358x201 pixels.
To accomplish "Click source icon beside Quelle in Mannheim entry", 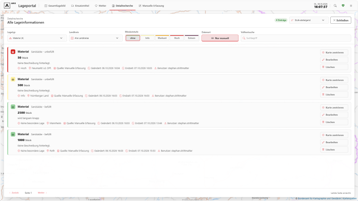I will coord(64,123).
